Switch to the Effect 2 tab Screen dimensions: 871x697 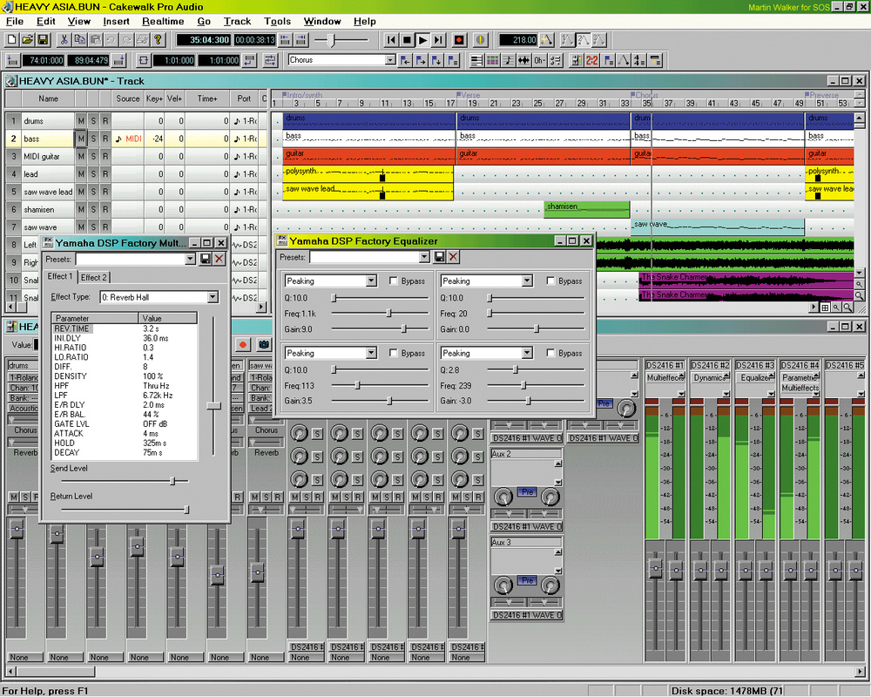pyautogui.click(x=92, y=276)
